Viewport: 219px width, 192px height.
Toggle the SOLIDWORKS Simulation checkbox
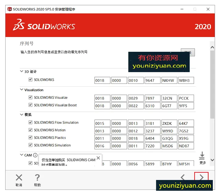(30, 145)
